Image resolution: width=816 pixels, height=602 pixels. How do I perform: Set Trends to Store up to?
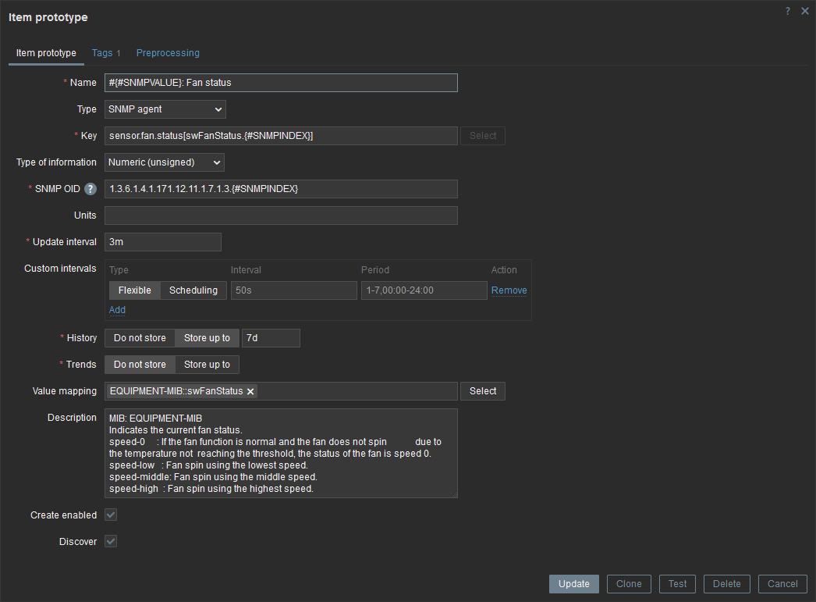click(207, 365)
